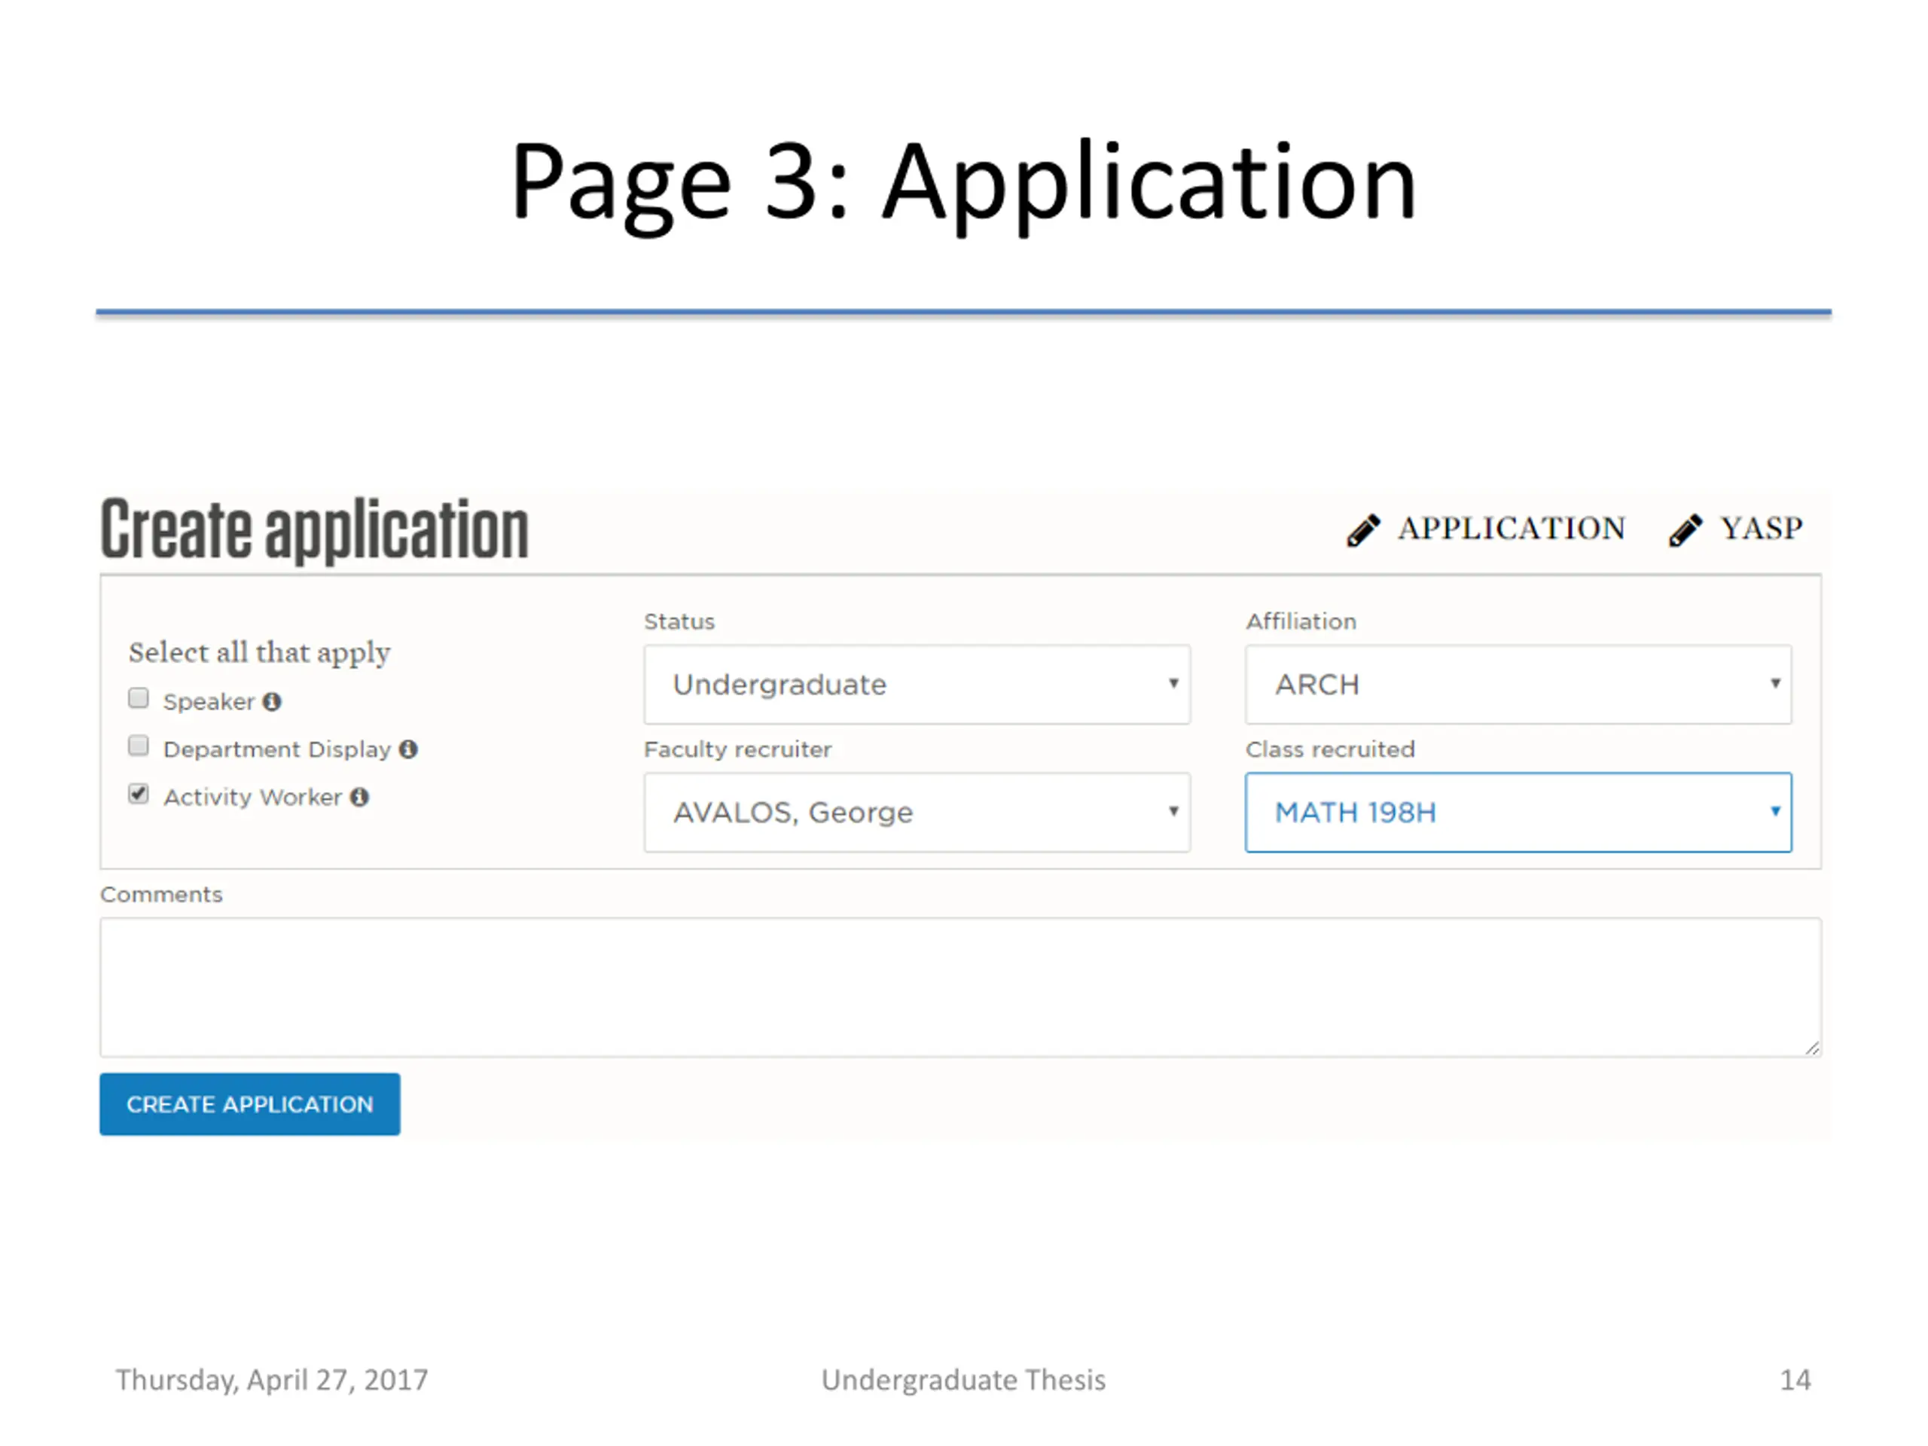Screen dimensions: 1928x1446
Task: Click the pencil icon beside APPLICATION
Action: (1363, 530)
